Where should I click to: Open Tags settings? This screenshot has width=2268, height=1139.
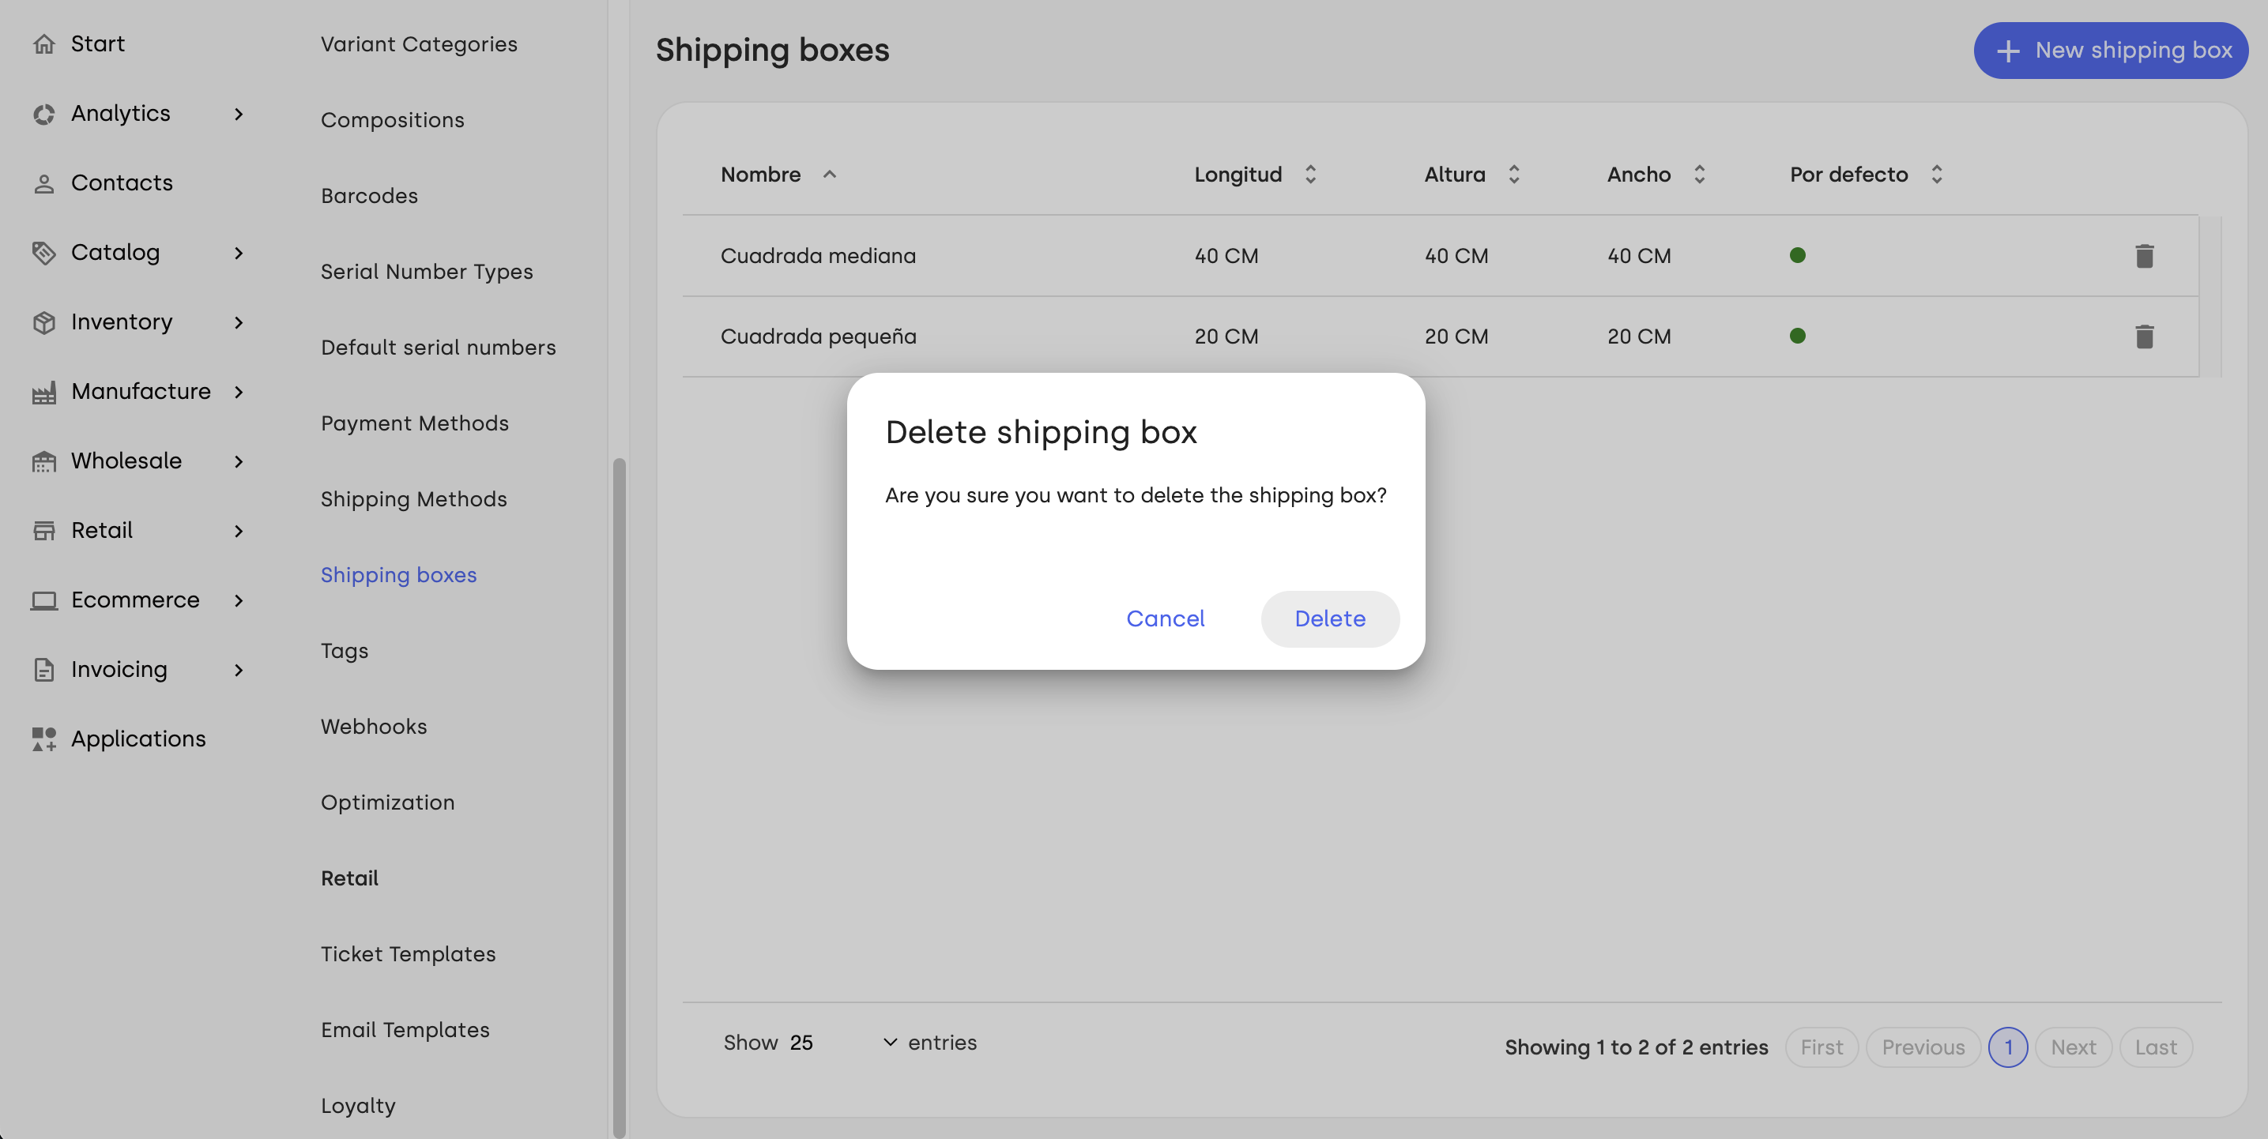(x=345, y=651)
